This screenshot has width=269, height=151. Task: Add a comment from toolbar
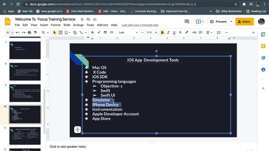200,33
